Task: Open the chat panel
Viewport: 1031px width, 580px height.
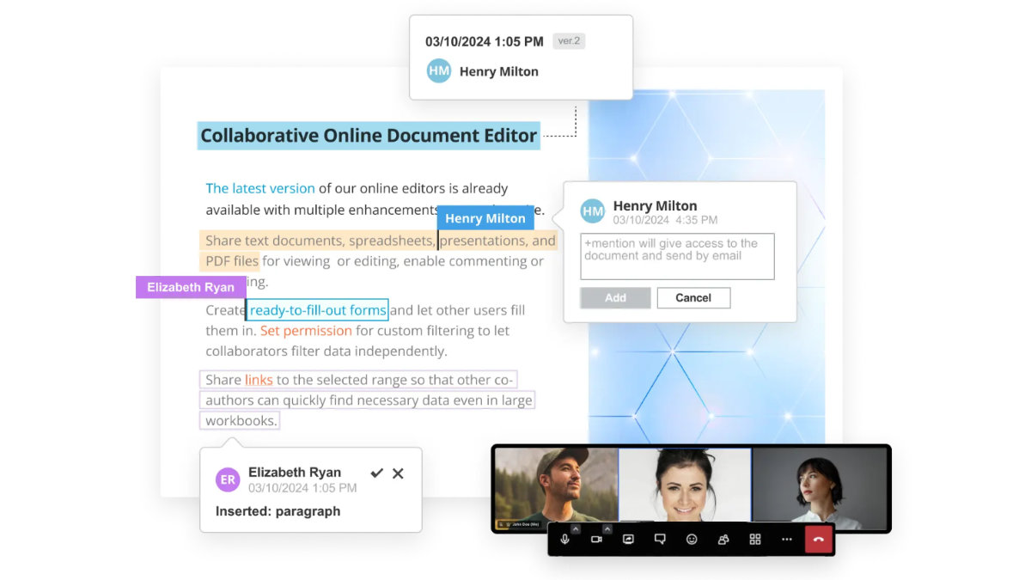Action: [660, 540]
